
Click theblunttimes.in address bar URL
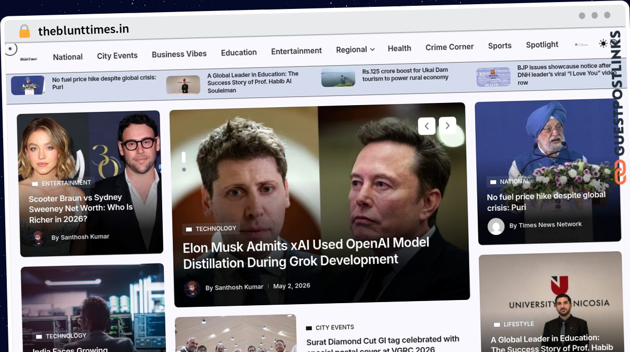pos(83,30)
